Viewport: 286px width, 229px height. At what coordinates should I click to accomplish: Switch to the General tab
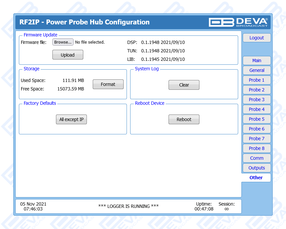point(256,70)
